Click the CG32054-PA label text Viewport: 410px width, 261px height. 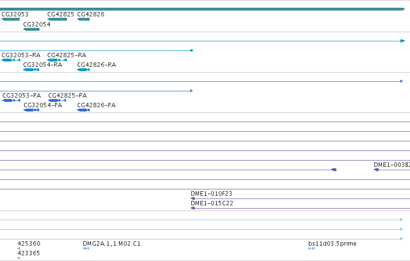click(43, 105)
